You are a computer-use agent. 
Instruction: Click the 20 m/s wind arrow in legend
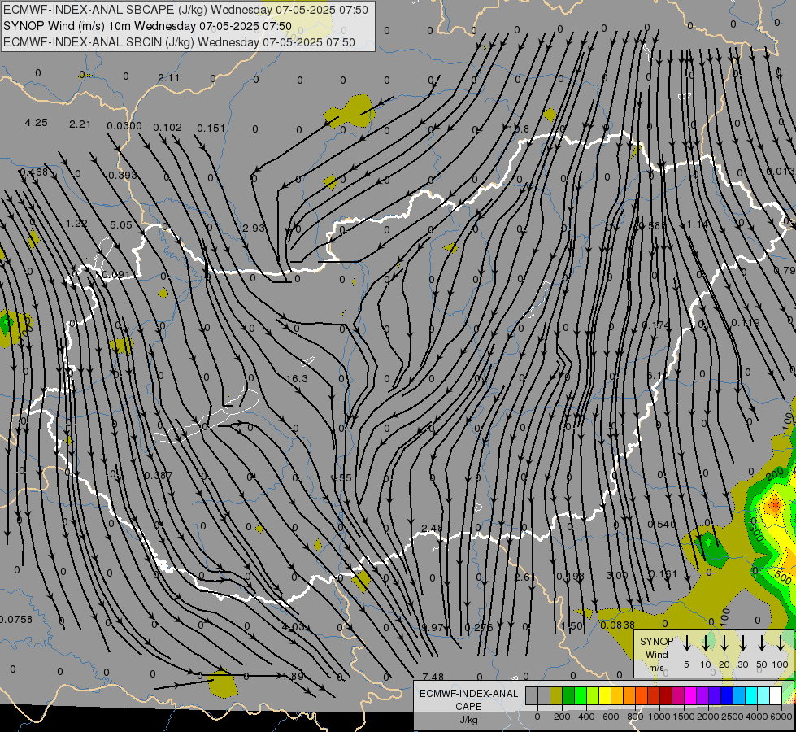click(724, 643)
